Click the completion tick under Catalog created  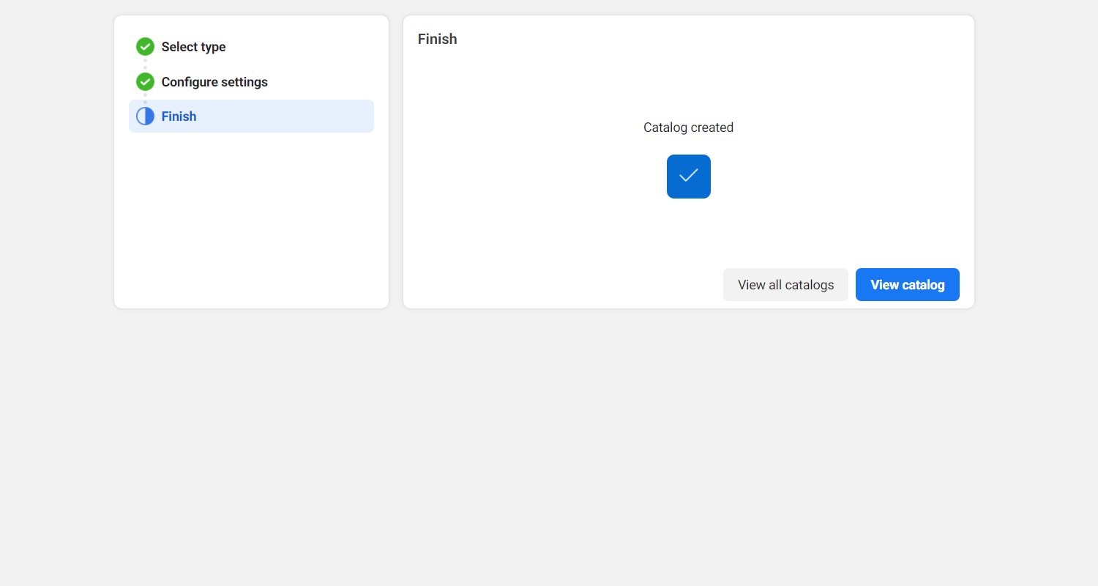(688, 176)
